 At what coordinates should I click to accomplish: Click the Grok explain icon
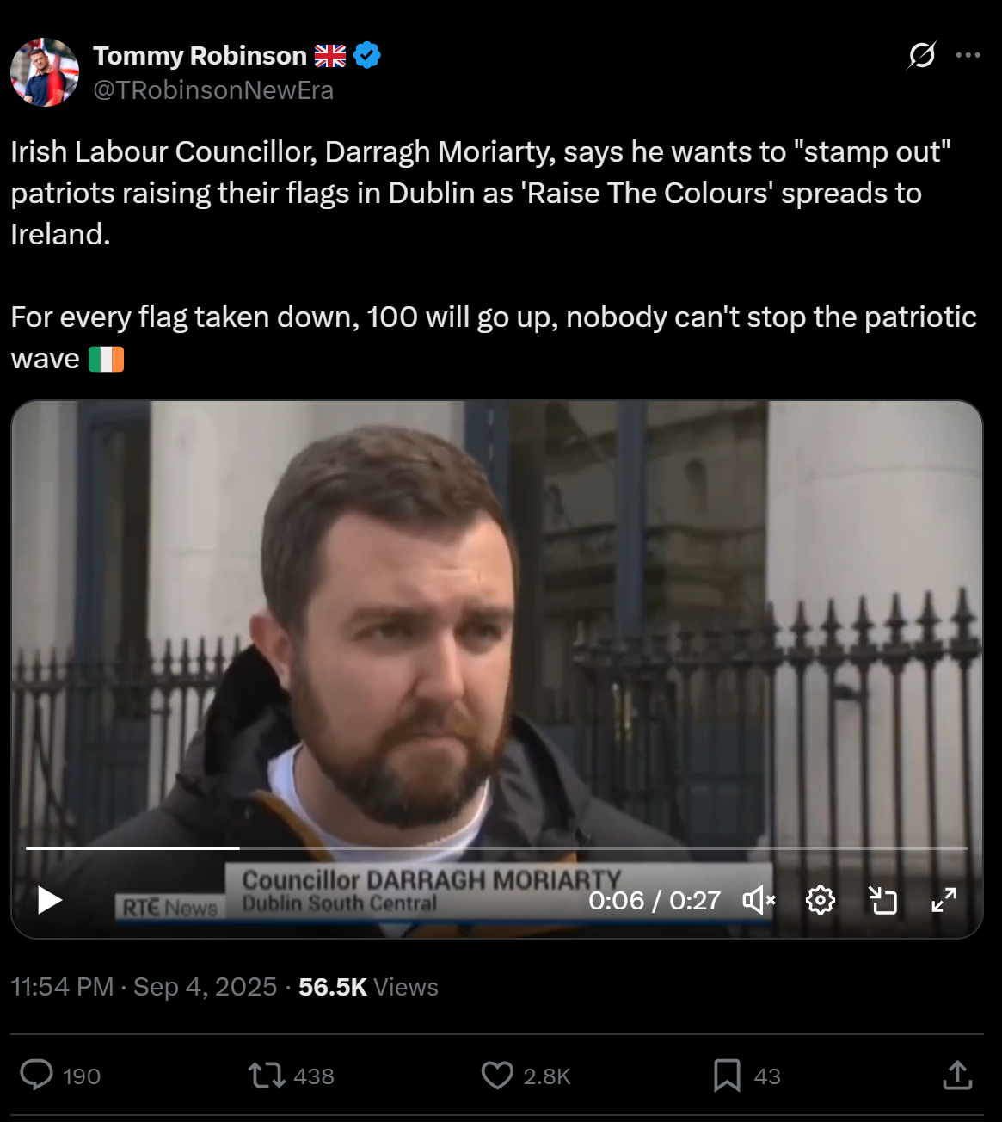(921, 56)
